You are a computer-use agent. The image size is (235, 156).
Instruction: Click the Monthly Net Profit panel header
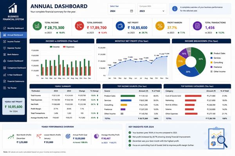pos(133,41)
